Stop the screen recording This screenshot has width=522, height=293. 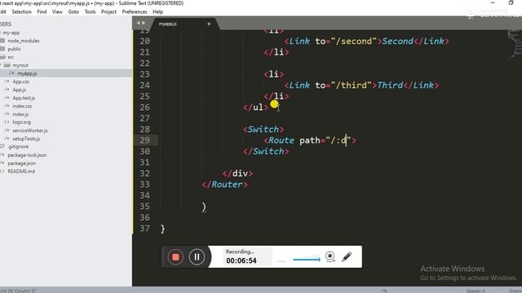tap(175, 257)
